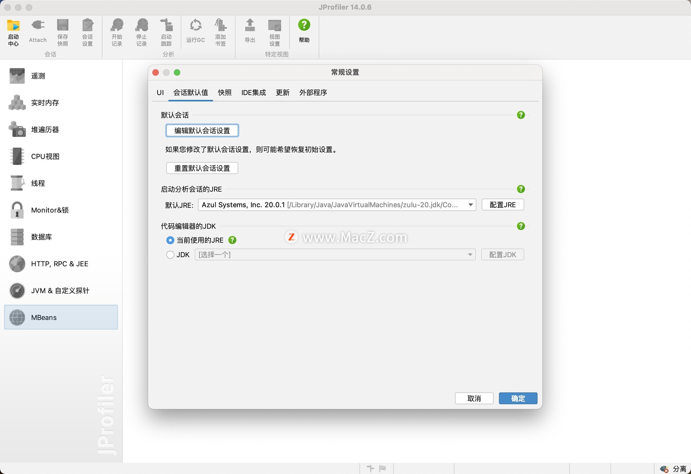This screenshot has height=474, width=691.
Task: Click the 配置JDK button
Action: point(503,255)
